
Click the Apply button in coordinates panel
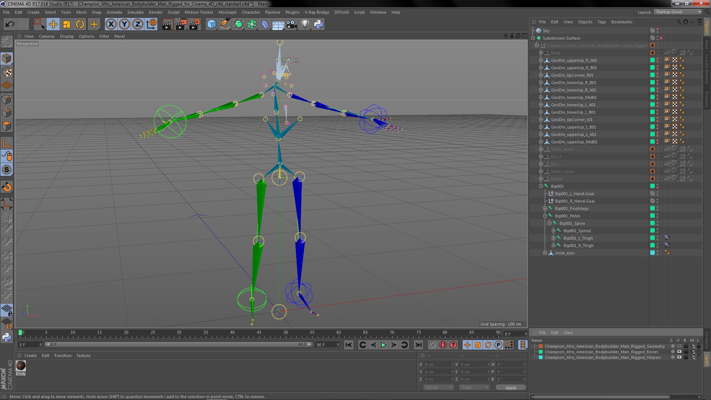(x=510, y=387)
